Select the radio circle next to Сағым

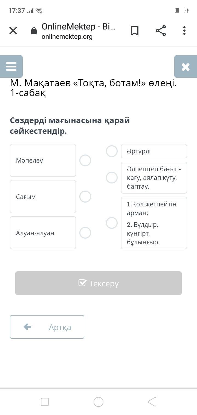click(x=85, y=197)
